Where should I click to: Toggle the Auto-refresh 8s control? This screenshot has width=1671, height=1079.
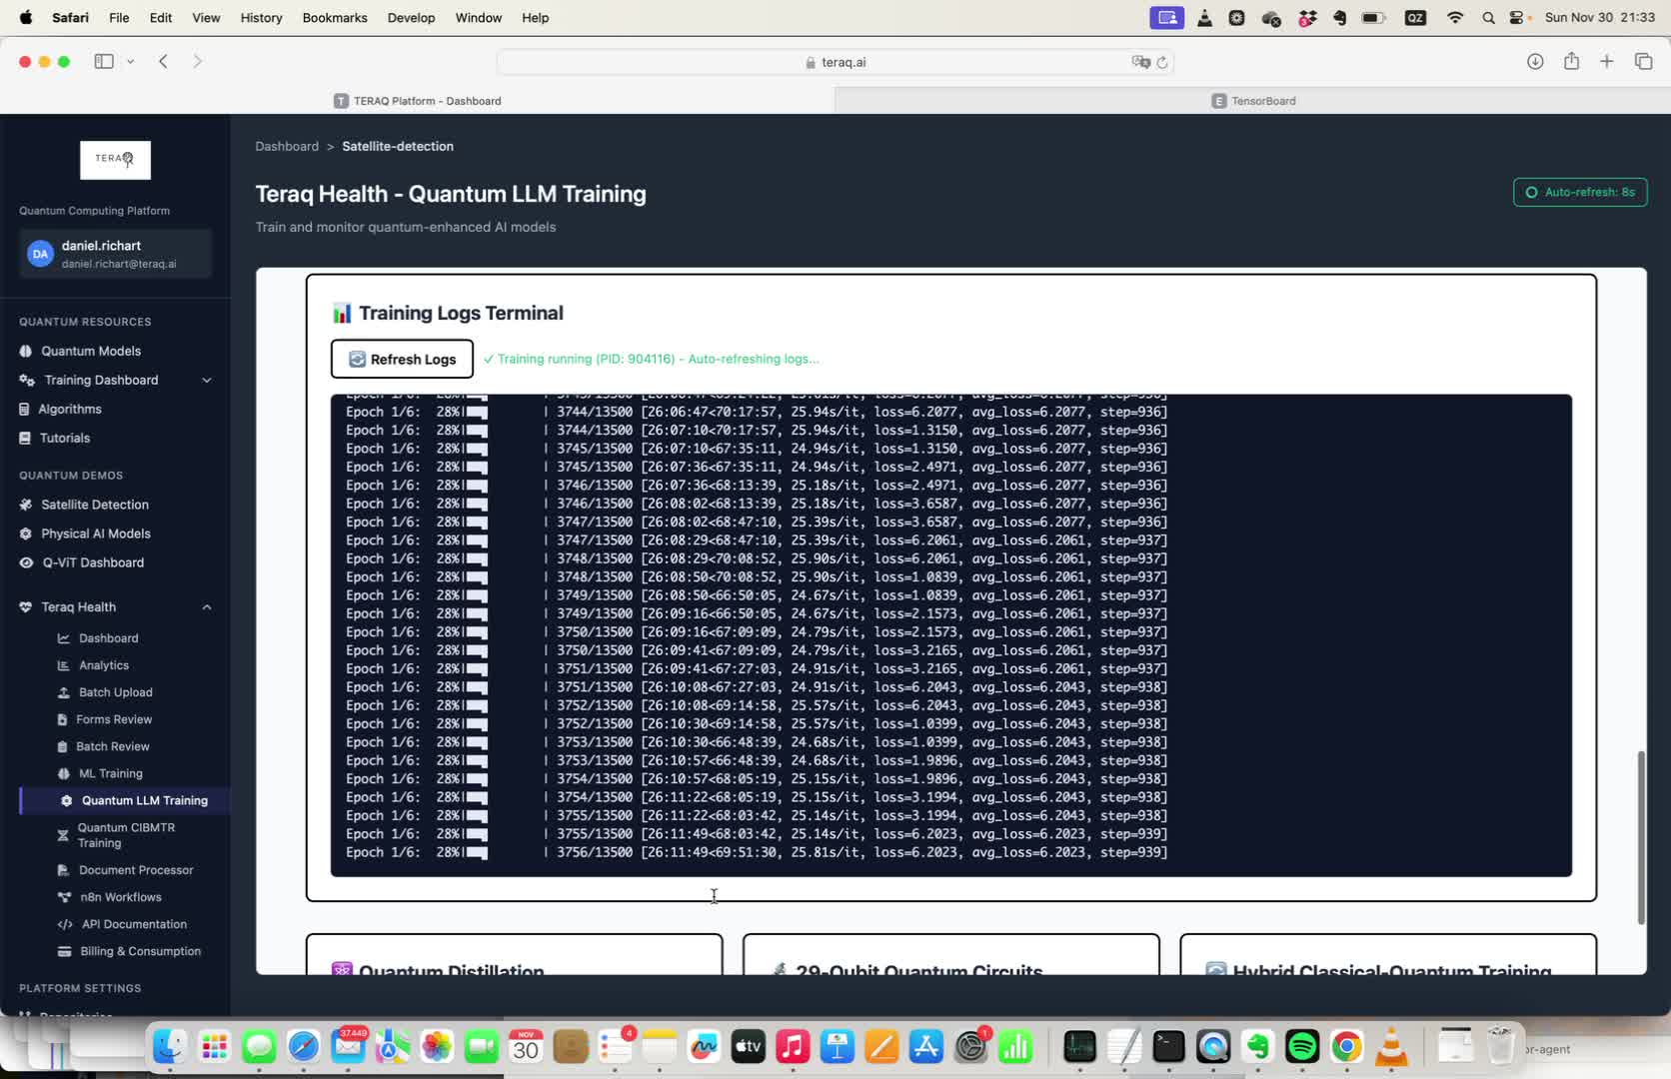[x=1580, y=193]
